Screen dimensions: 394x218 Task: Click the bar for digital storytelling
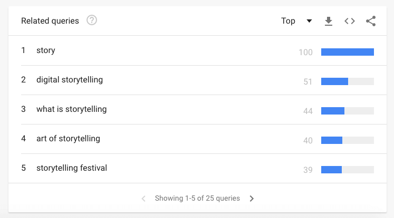tap(347, 81)
